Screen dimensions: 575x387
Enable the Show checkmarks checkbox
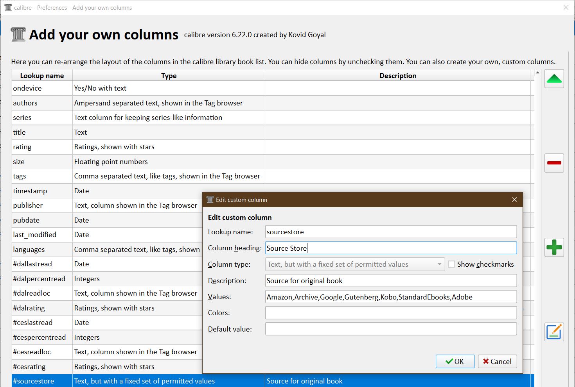tap(452, 264)
